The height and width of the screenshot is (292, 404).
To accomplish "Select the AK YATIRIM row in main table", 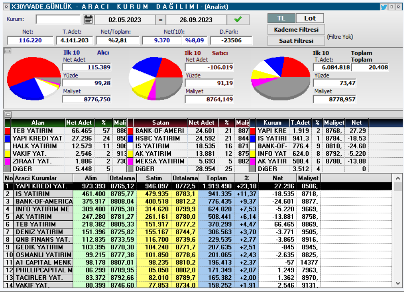I will tap(198, 216).
